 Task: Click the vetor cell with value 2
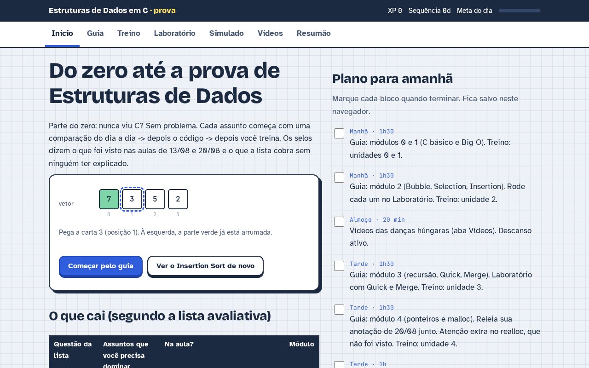(x=178, y=199)
